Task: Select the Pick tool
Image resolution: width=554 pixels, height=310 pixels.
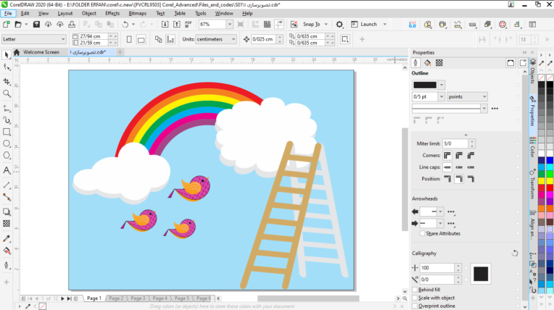Action: click(7, 54)
